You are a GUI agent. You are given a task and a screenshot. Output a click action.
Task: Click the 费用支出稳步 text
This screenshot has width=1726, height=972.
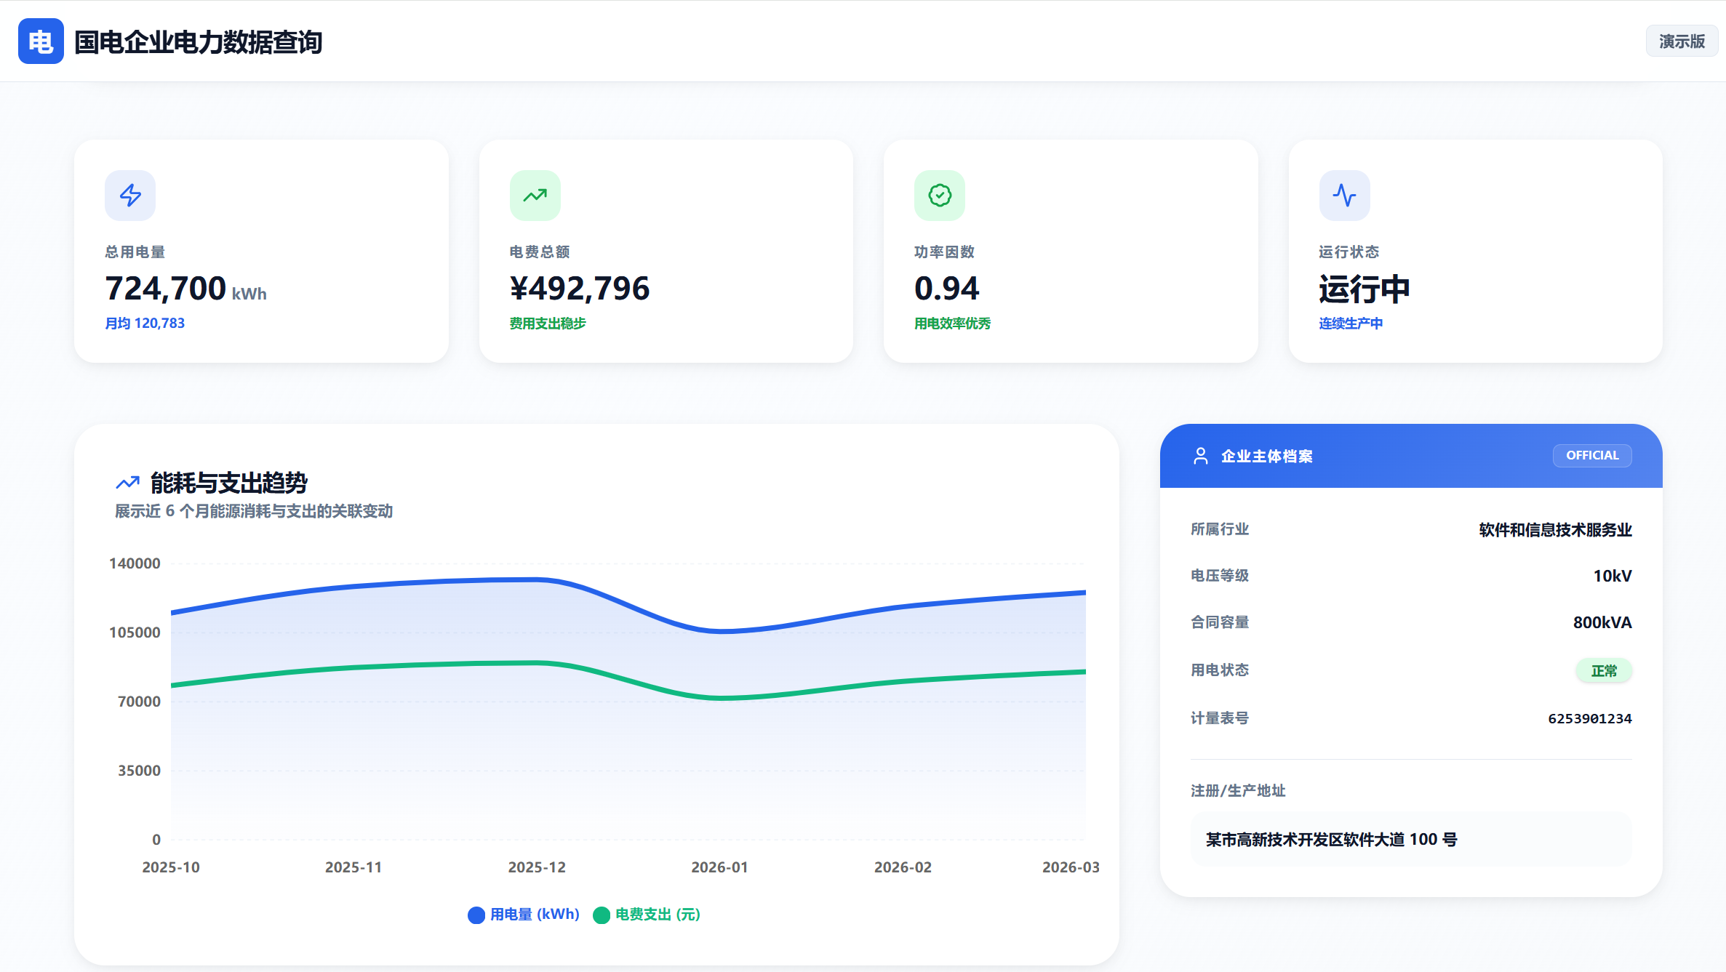click(548, 324)
